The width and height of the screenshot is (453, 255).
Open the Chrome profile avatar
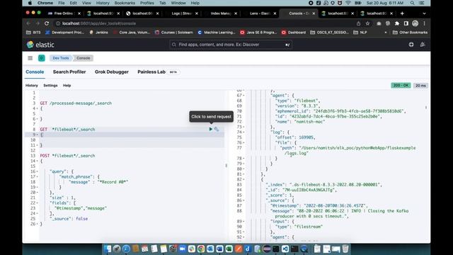(415, 23)
